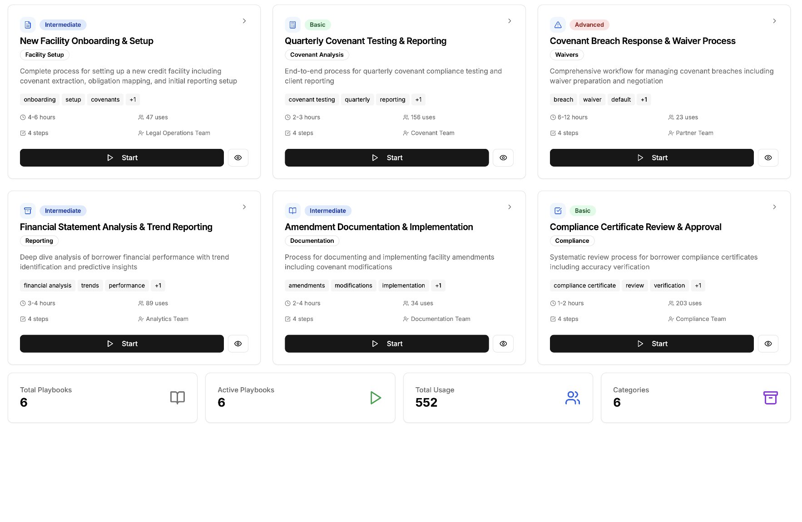Viewport: 802px width, 522px height.
Task: Click the document icon on New Facility Onboarding card
Action: pyautogui.click(x=28, y=25)
